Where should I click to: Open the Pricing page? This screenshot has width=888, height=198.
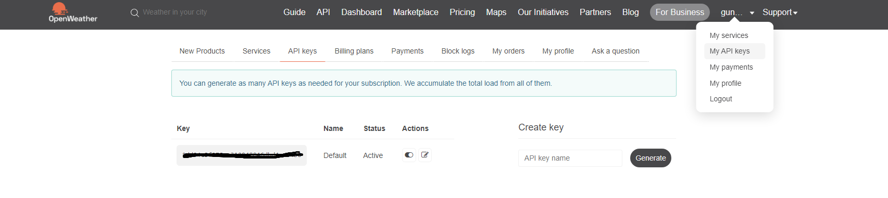coord(462,12)
